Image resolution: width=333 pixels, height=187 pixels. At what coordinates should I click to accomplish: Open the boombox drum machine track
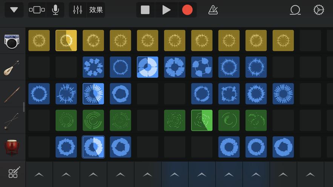click(x=12, y=41)
